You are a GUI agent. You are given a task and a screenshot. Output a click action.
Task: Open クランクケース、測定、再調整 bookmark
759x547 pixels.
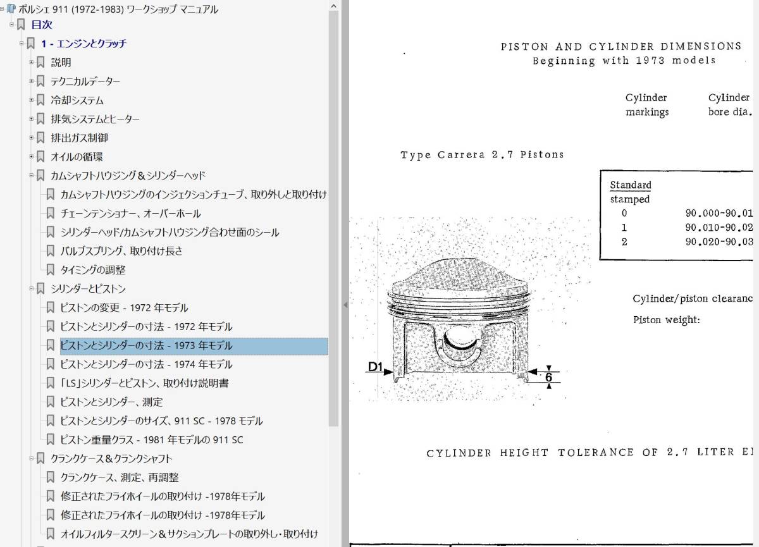[x=120, y=477]
